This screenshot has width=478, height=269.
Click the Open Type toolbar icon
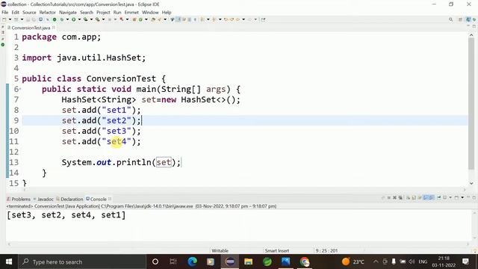click(153, 19)
